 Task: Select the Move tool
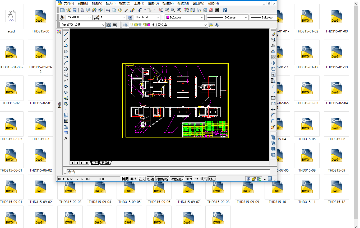pyautogui.click(x=273, y=63)
